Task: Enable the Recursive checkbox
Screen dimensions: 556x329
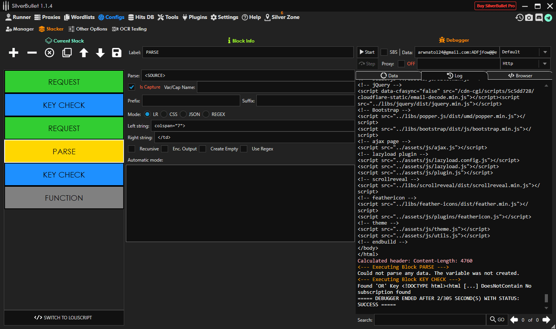Action: click(132, 149)
